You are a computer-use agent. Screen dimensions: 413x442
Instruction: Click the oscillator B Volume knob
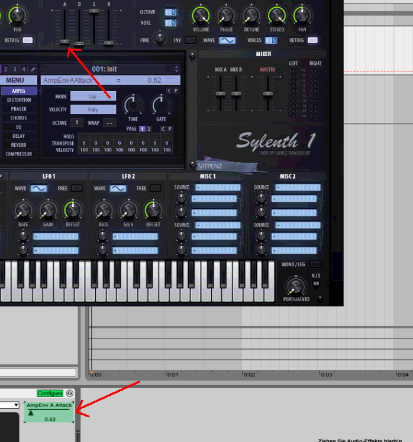click(201, 15)
